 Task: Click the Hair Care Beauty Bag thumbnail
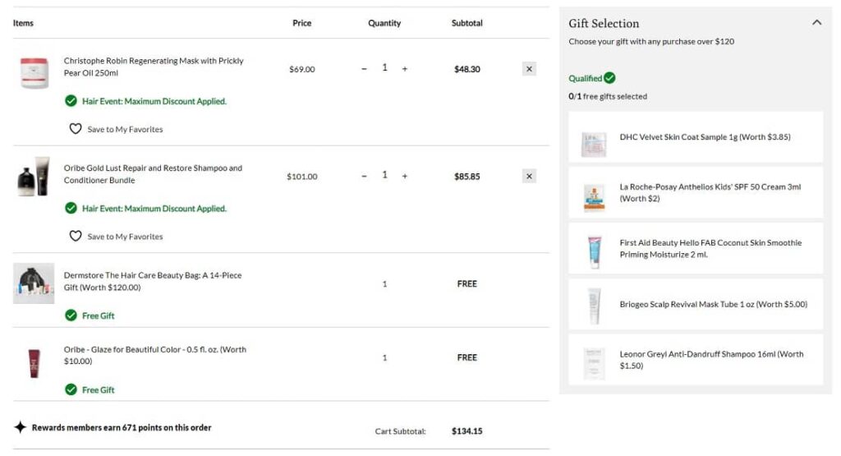[34, 283]
